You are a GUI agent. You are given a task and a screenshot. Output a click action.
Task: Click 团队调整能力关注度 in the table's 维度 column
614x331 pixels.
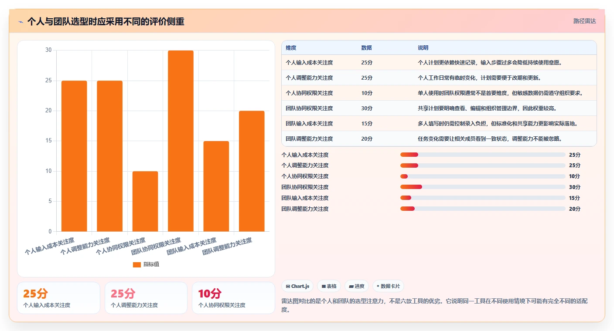pos(309,138)
